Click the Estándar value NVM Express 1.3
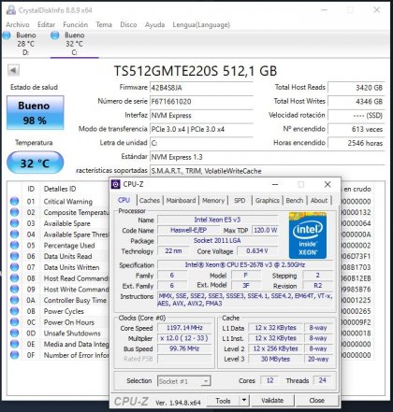Viewport: 393px width, 412px height. [268, 157]
